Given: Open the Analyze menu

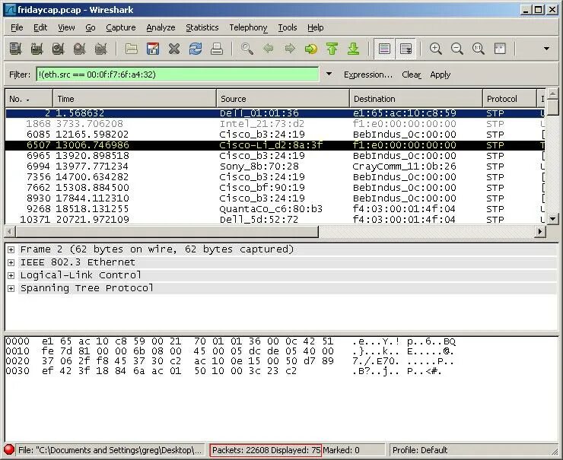Looking at the screenshot, I should pos(161,27).
